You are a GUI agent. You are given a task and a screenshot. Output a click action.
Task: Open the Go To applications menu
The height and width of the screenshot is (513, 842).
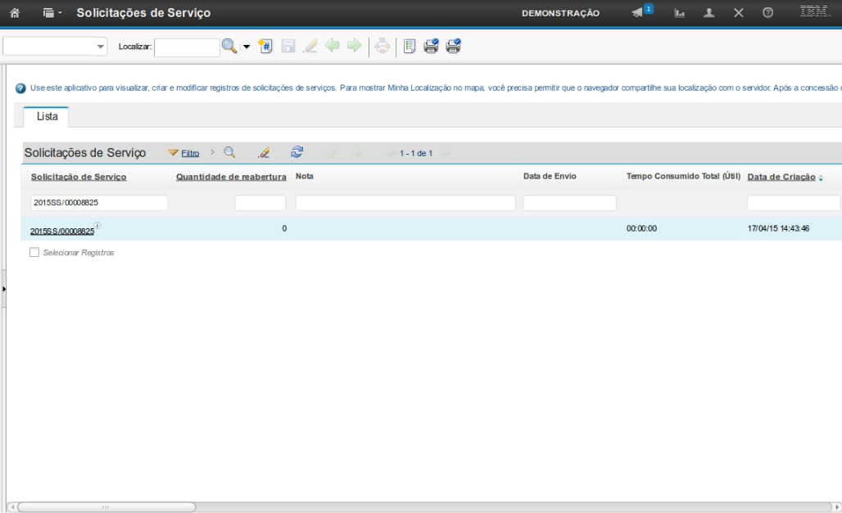52,13
